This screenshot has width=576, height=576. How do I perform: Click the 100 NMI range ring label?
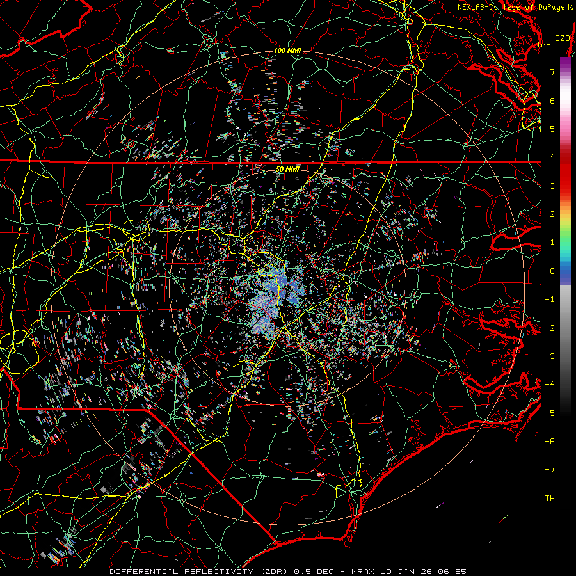[287, 51]
